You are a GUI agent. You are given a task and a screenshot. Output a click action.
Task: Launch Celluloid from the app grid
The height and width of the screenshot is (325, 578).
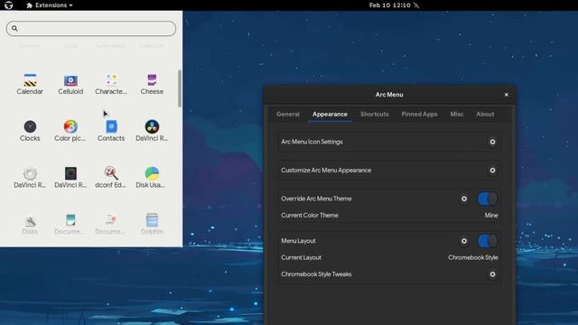pyautogui.click(x=70, y=84)
